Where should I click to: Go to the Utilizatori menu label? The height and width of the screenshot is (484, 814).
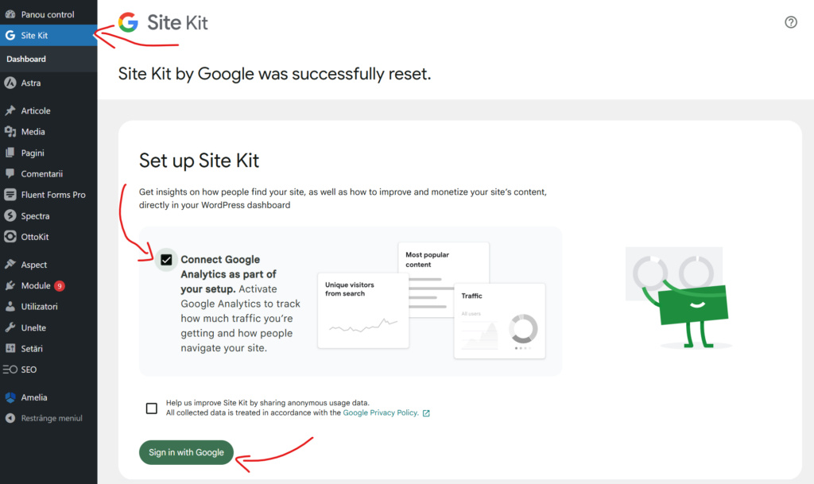pos(40,307)
